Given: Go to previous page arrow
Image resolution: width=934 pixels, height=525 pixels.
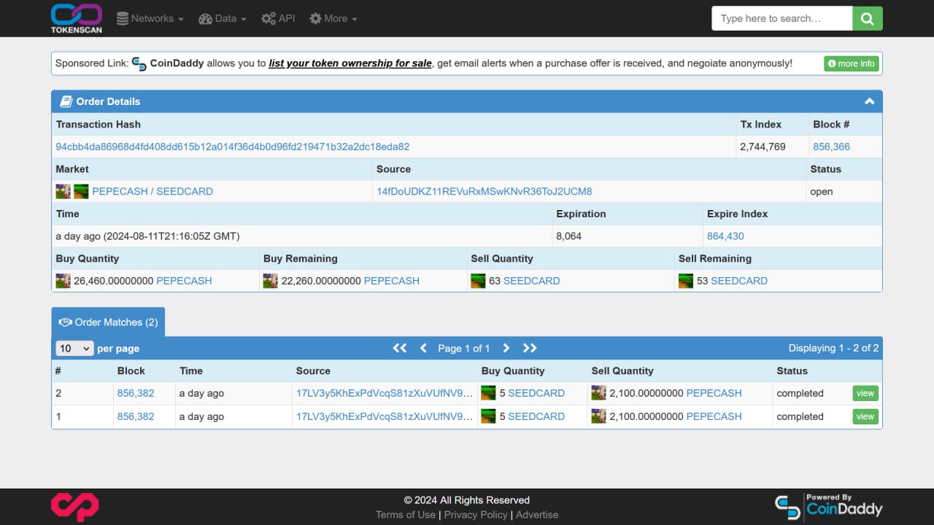Looking at the screenshot, I should coord(423,348).
